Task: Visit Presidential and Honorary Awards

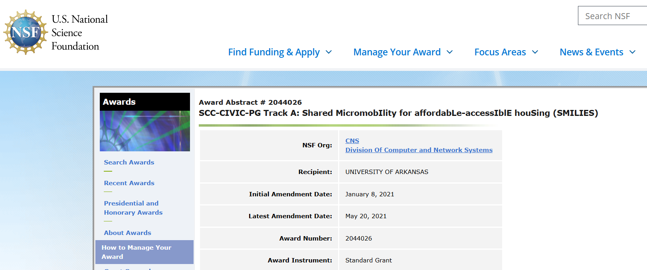Action: coord(133,208)
